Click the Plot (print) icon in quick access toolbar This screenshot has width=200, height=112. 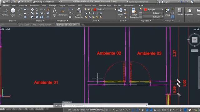(19, 2)
